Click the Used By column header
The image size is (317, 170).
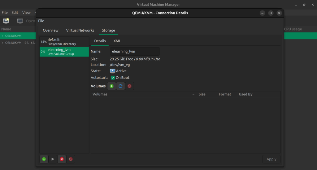pos(258,94)
